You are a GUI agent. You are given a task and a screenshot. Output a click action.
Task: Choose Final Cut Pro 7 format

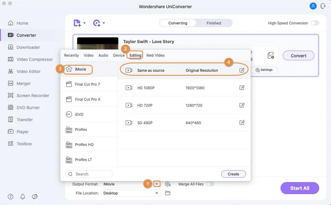click(x=89, y=84)
